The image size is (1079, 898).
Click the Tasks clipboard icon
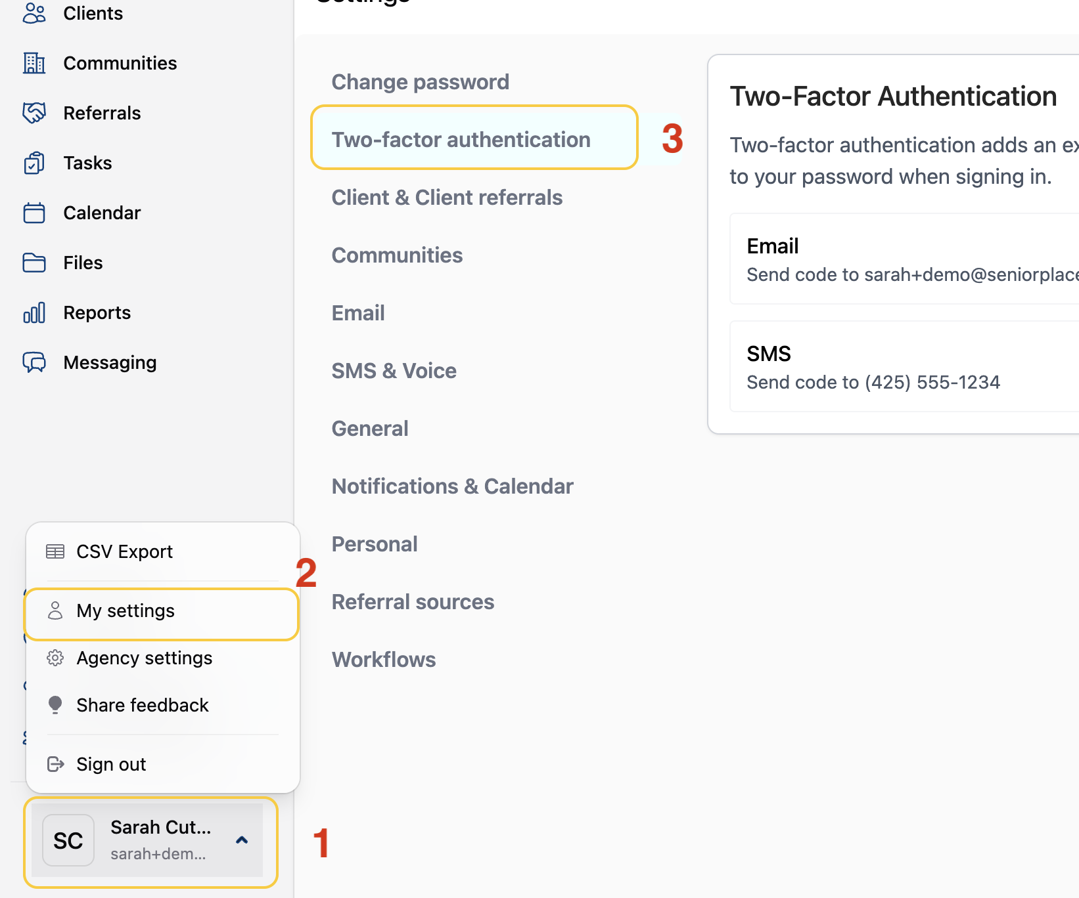[34, 163]
